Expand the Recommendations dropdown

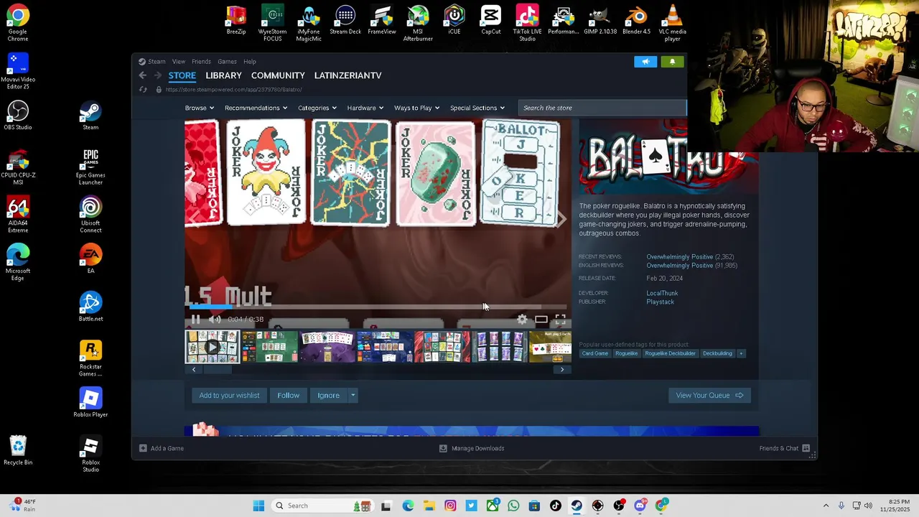[256, 108]
